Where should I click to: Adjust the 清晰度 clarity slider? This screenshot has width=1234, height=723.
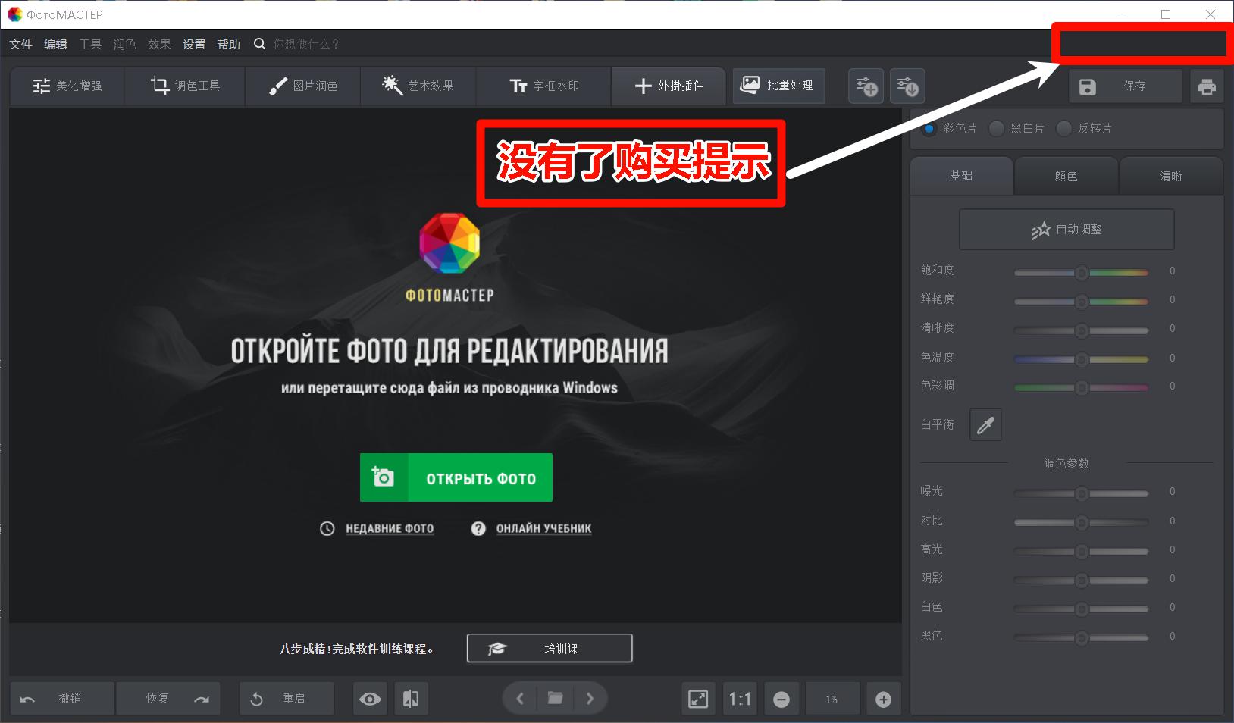1082,330
